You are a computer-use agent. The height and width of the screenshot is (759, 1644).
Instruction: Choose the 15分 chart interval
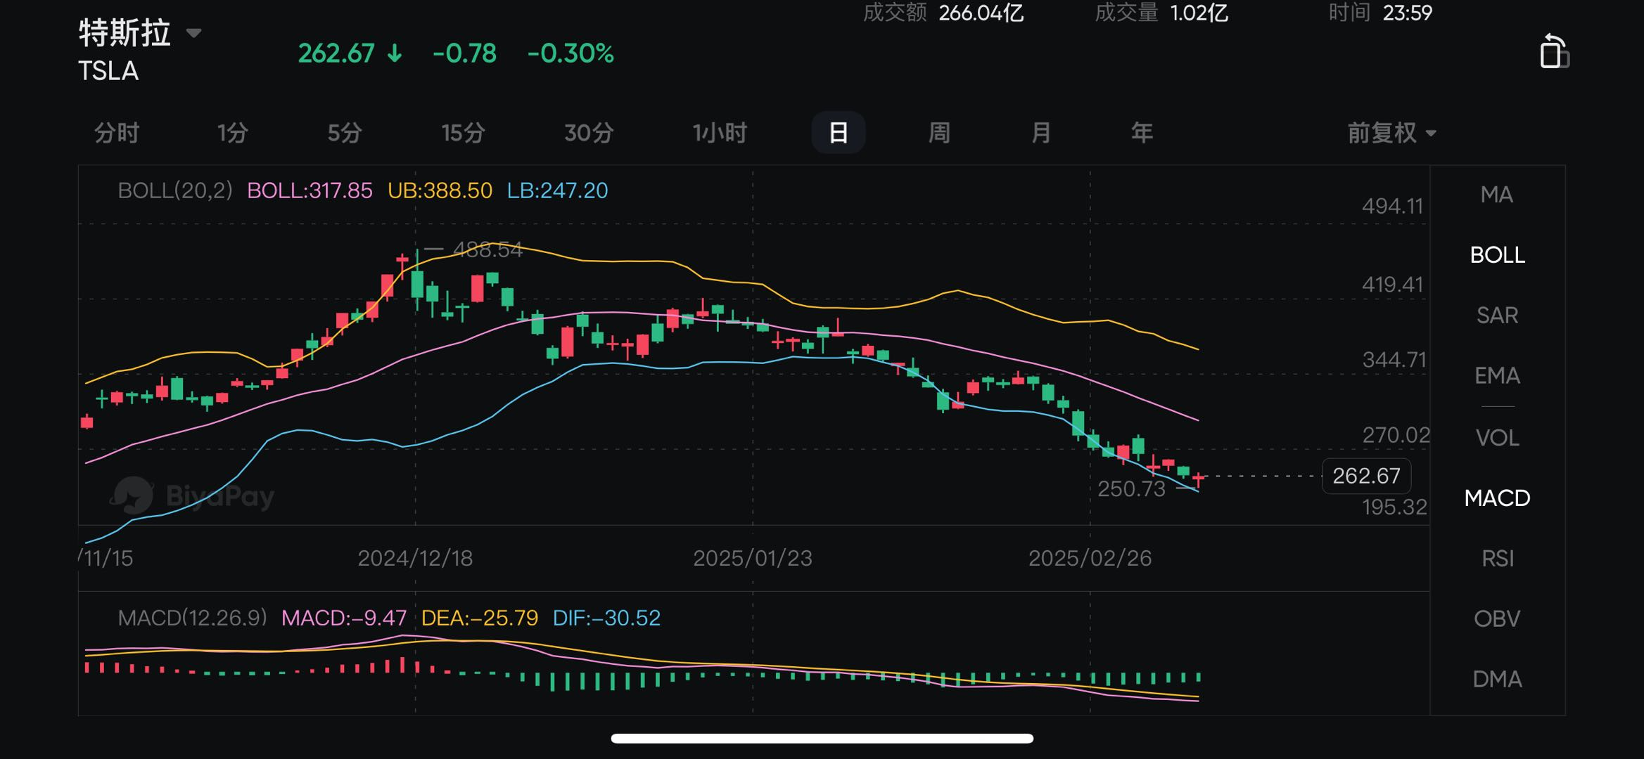(463, 133)
